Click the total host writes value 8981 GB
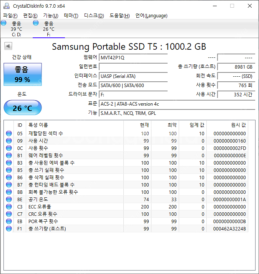 236,67
